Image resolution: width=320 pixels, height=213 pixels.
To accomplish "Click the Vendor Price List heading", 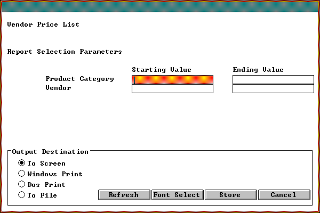I will (x=43, y=24).
